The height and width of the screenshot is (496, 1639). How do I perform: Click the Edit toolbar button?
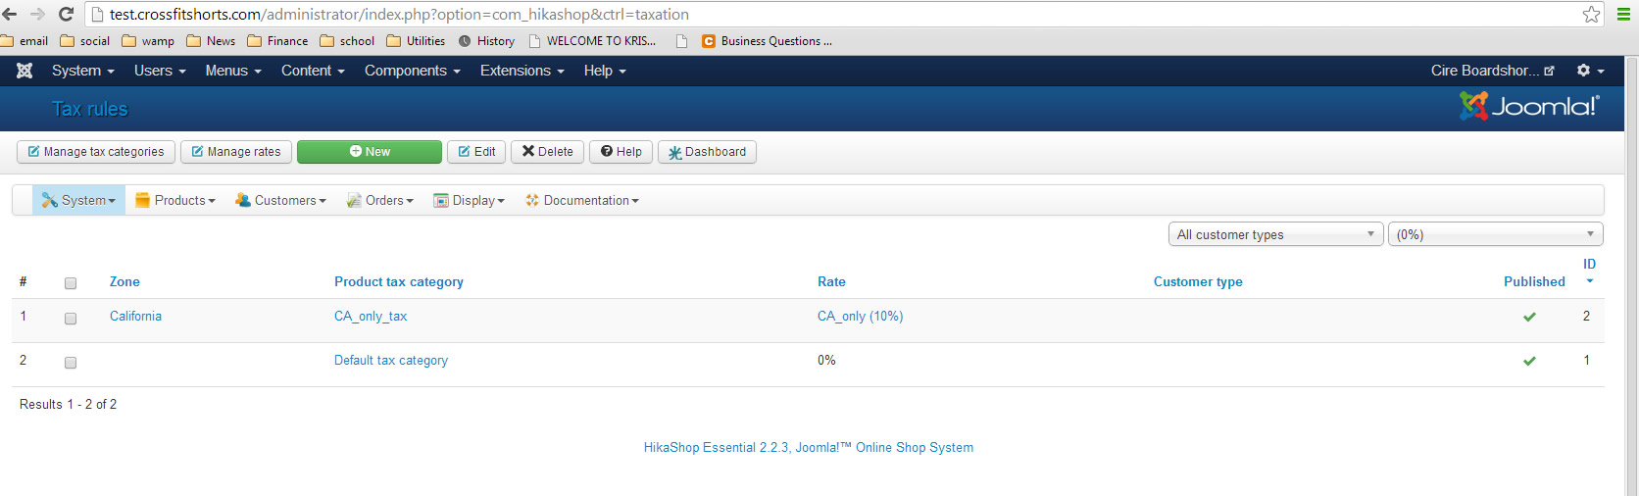click(477, 152)
